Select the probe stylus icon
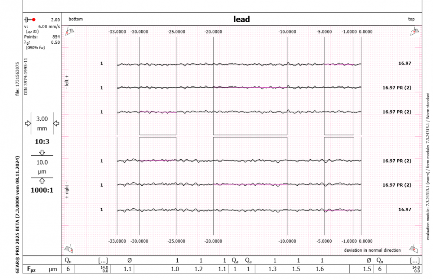The image size is (433, 279). (x=26, y=19)
